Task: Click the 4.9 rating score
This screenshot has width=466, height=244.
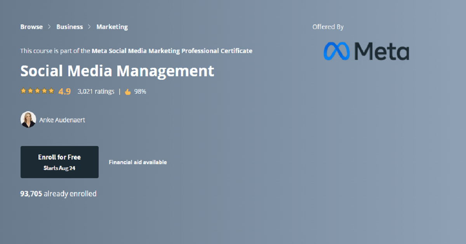Action: tap(64, 92)
